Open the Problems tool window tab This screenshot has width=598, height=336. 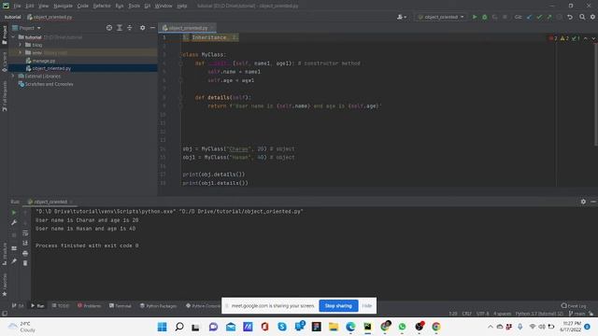[x=89, y=305]
